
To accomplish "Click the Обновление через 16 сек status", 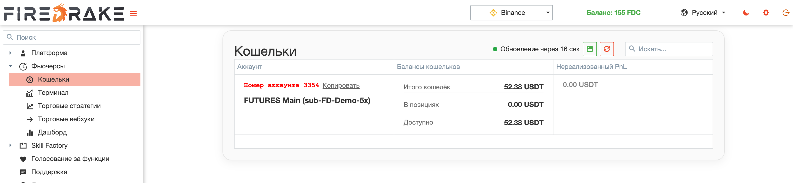I will click(x=540, y=49).
